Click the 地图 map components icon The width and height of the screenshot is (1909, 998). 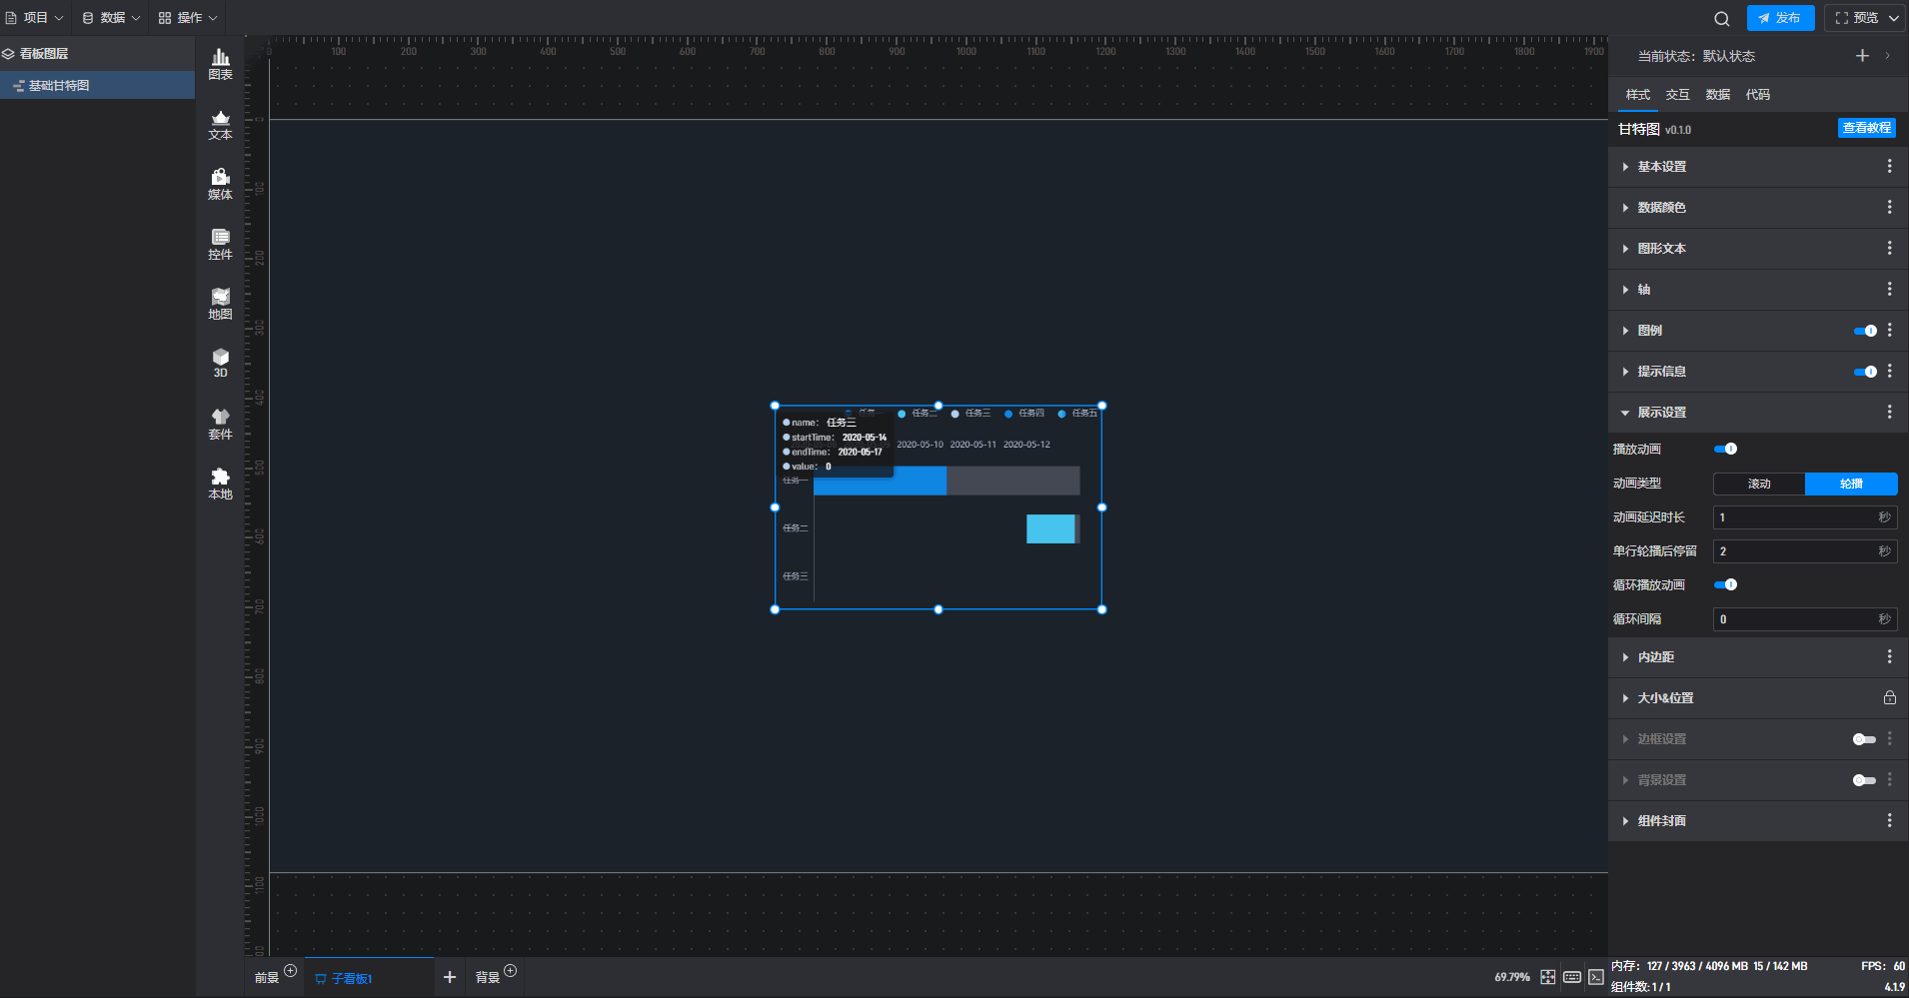point(220,304)
